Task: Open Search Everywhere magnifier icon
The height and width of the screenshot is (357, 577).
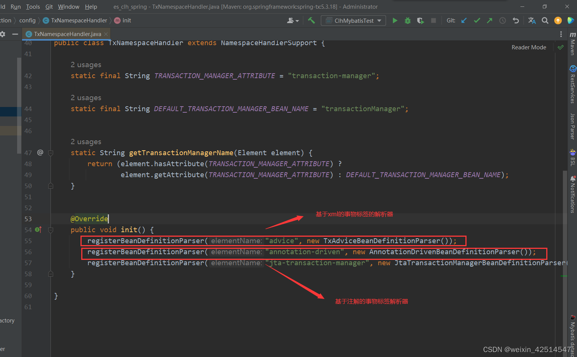Action: tap(545, 20)
